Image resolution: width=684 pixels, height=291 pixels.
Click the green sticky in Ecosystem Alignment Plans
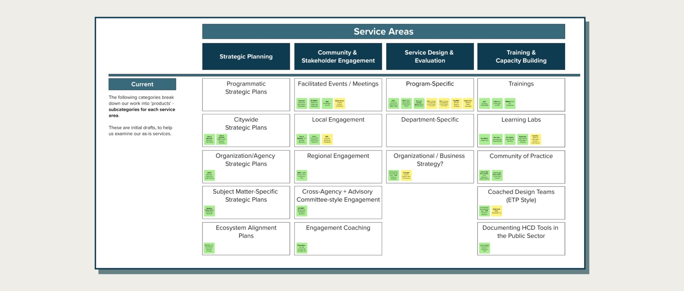tap(209, 248)
